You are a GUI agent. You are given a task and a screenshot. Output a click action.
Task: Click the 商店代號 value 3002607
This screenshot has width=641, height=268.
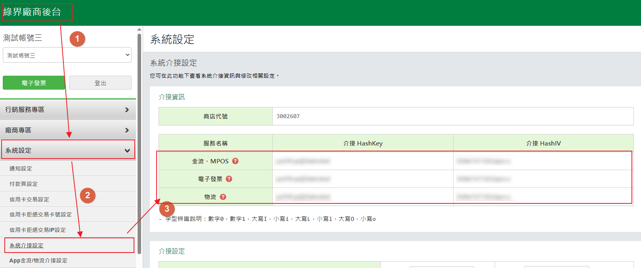tap(288, 116)
